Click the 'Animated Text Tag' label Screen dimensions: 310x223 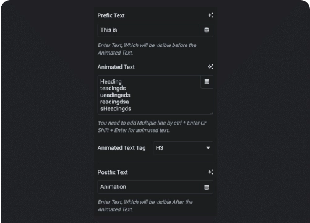[x=121, y=148]
